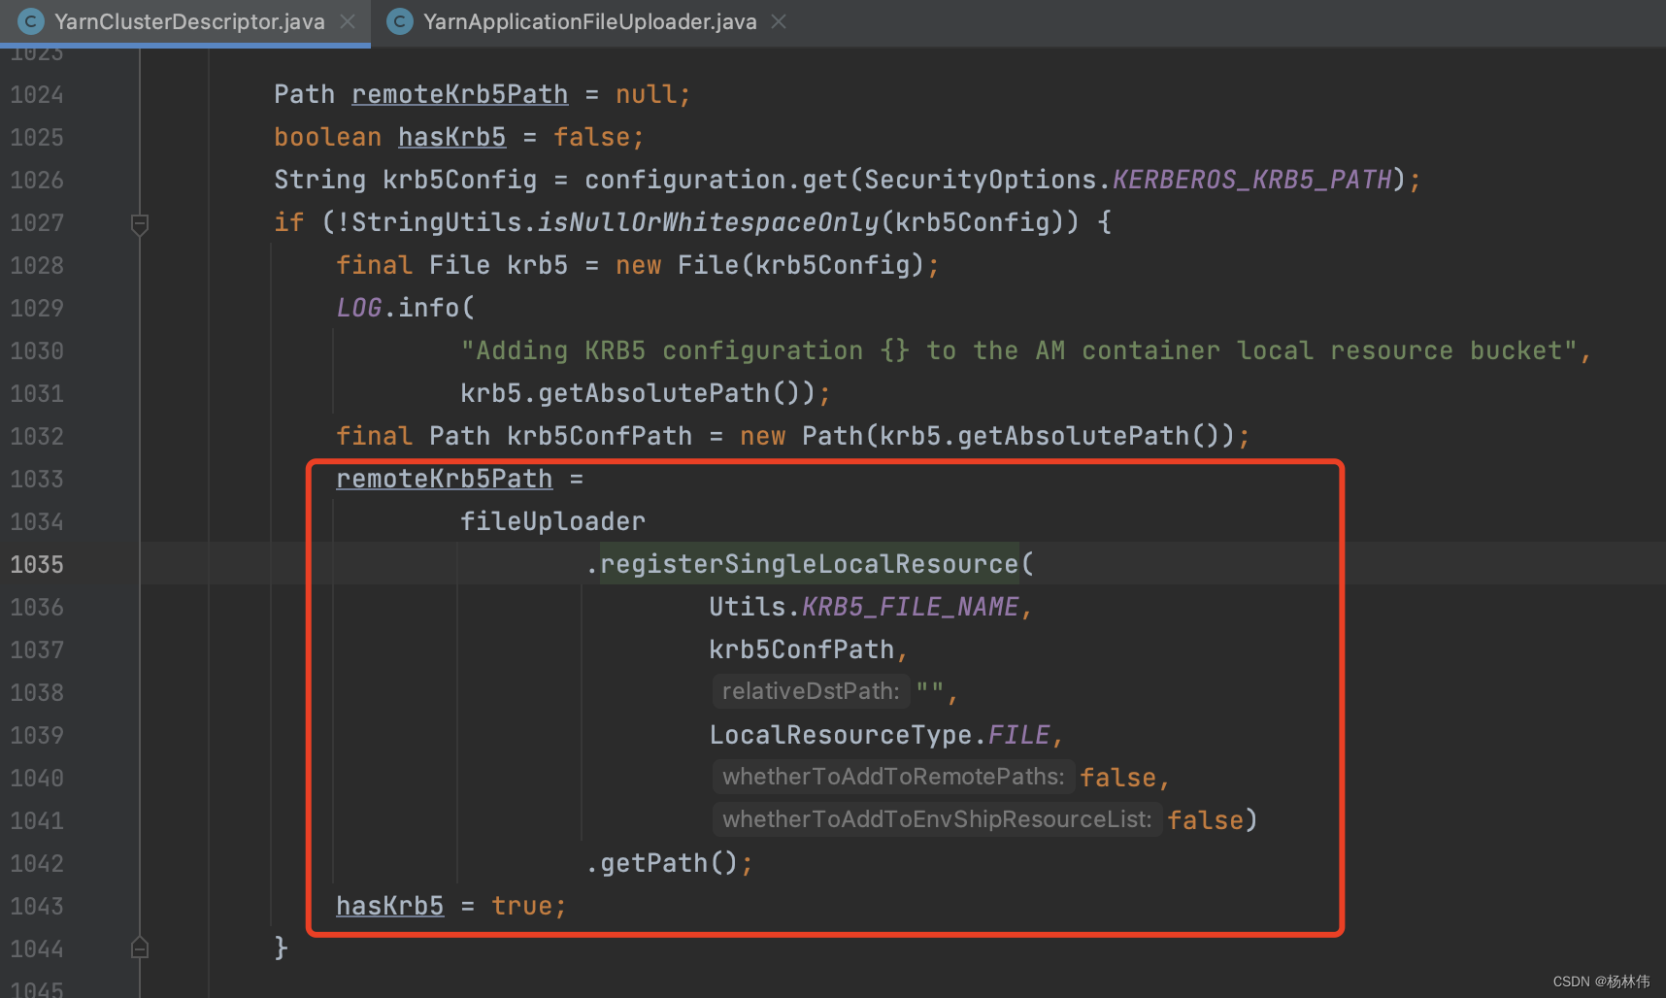
Task: Switch to the YarnClusterDescriptor.java tab
Action: [189, 21]
